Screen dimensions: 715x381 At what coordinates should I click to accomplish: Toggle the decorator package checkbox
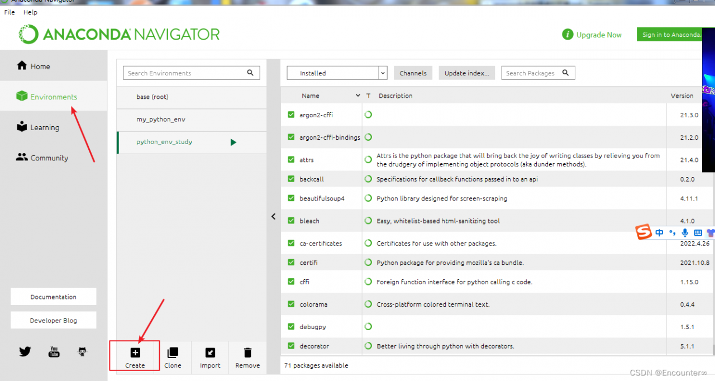coord(291,346)
